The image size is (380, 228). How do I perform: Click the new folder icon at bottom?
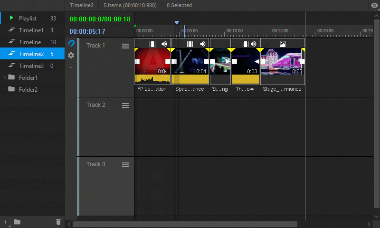tap(17, 222)
